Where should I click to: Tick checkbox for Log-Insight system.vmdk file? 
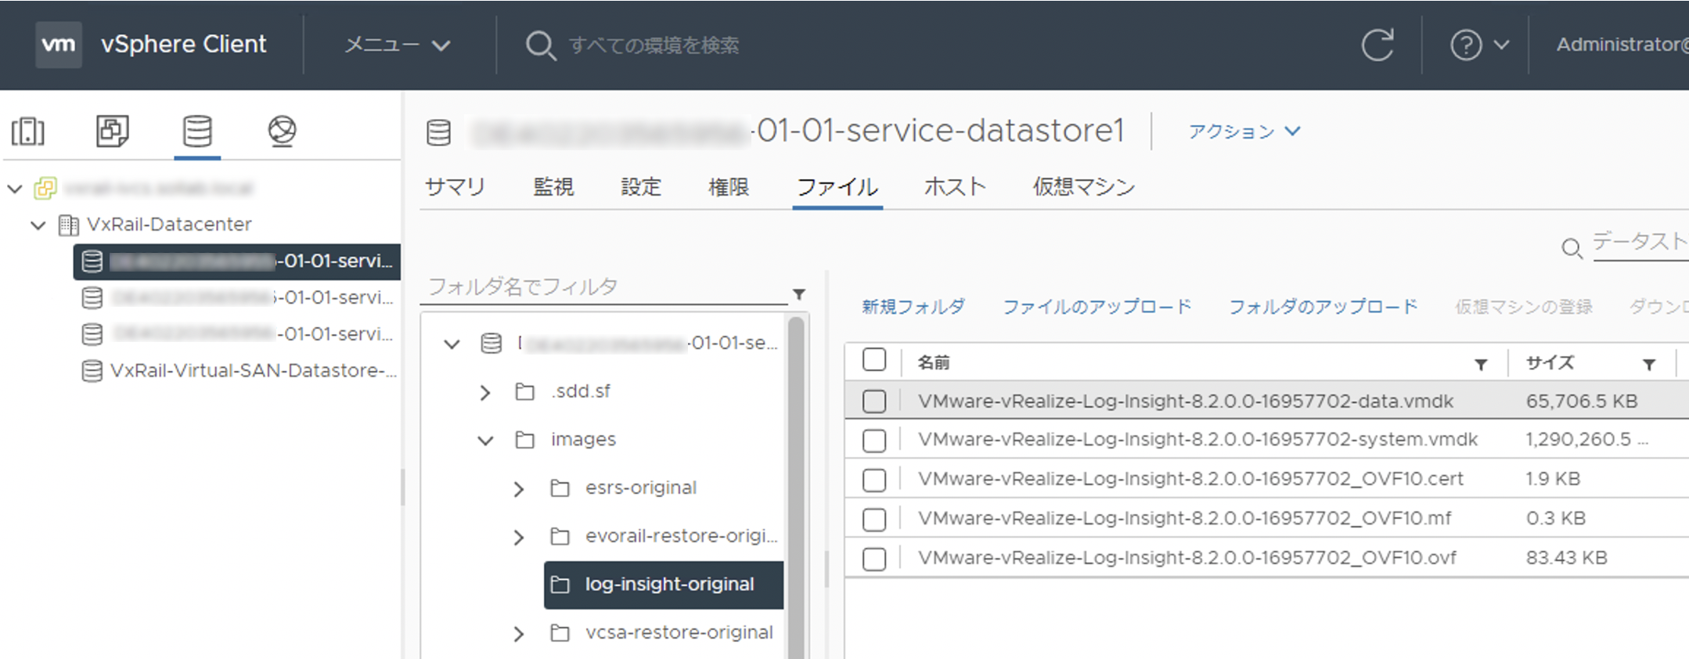(874, 441)
